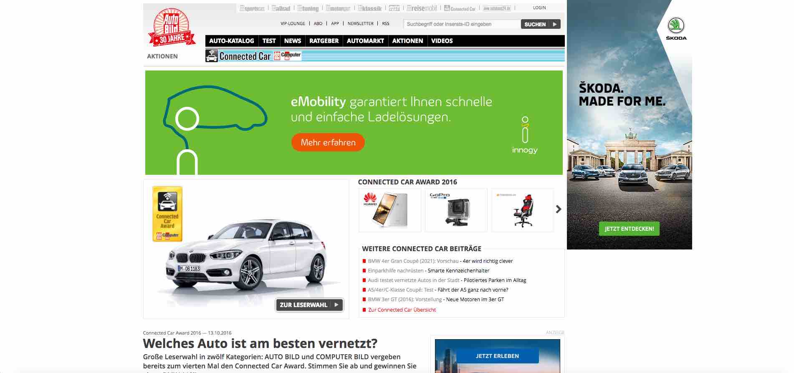
Task: Open the reisemobil sub-brand logo link
Action: coord(422,8)
